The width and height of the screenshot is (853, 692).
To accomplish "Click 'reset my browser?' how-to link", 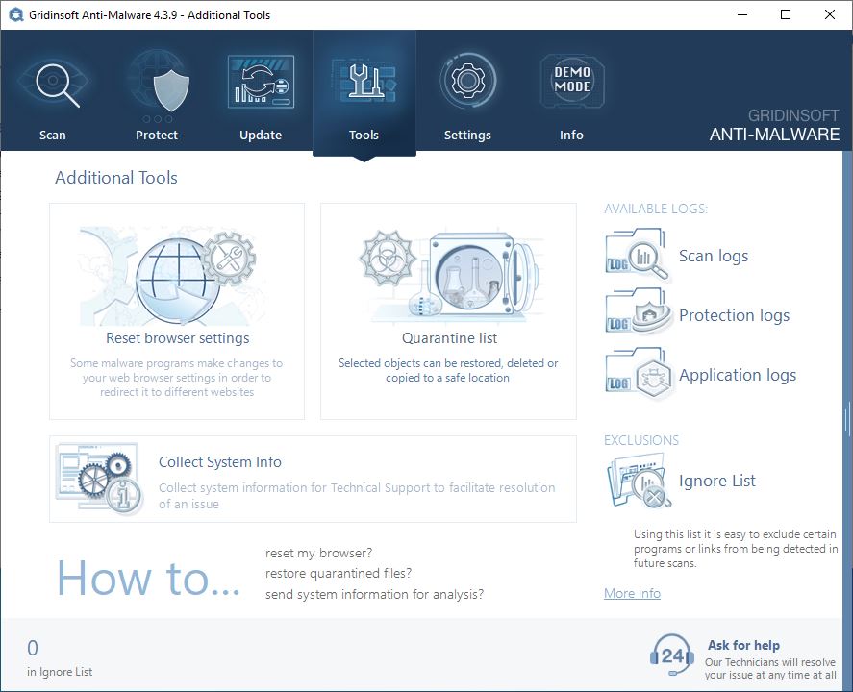I will [318, 553].
